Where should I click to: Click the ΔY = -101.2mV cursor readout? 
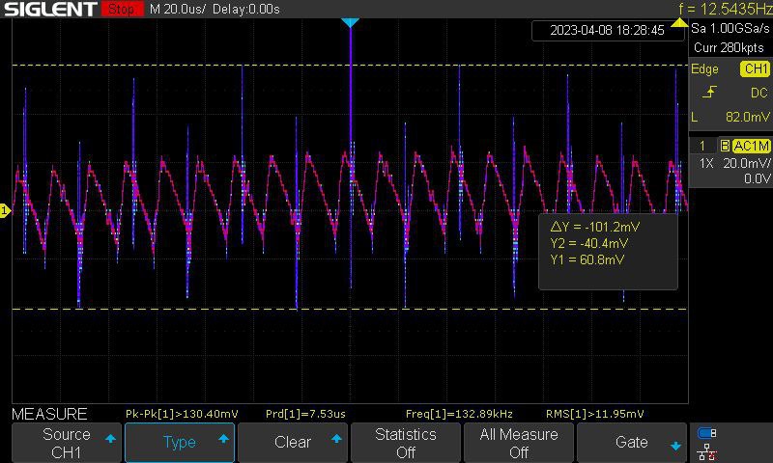pos(595,227)
